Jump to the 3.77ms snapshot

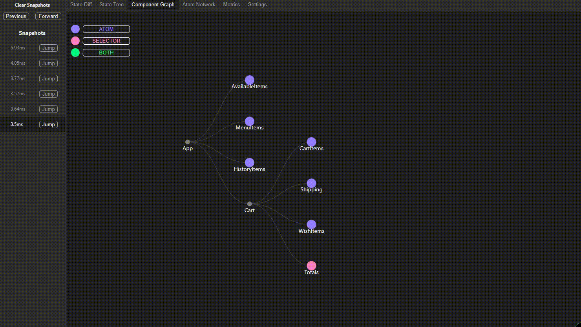(49, 78)
